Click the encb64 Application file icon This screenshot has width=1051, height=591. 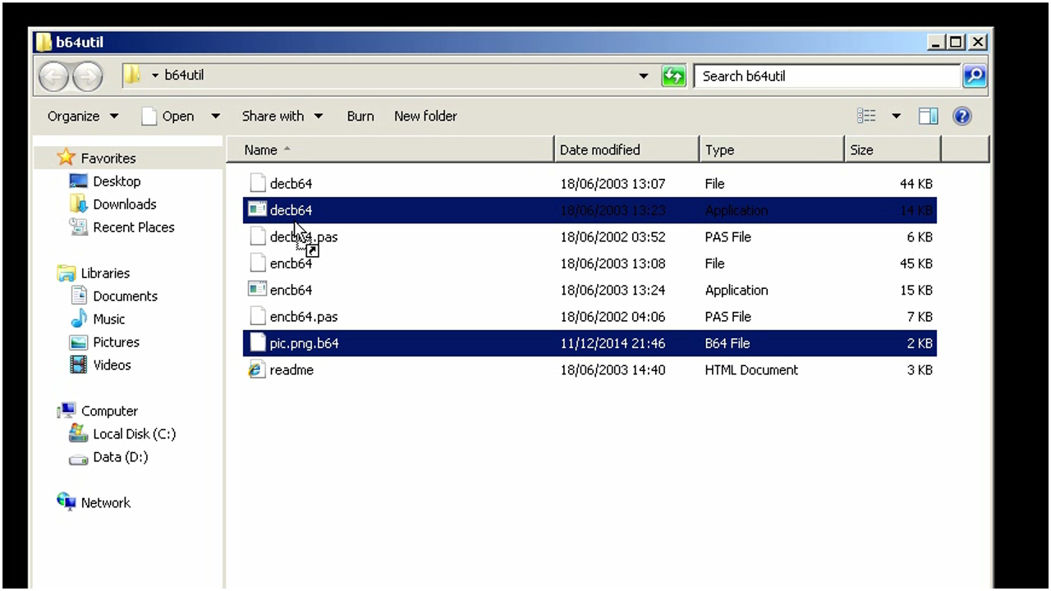pos(257,290)
